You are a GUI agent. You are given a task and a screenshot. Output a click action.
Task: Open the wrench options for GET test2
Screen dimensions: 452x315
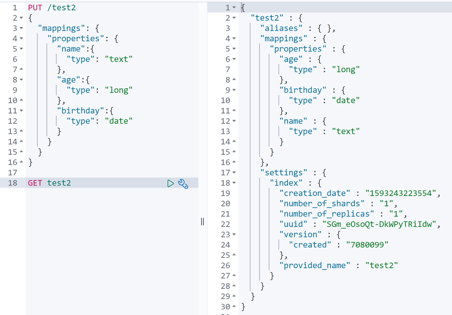pyautogui.click(x=183, y=183)
